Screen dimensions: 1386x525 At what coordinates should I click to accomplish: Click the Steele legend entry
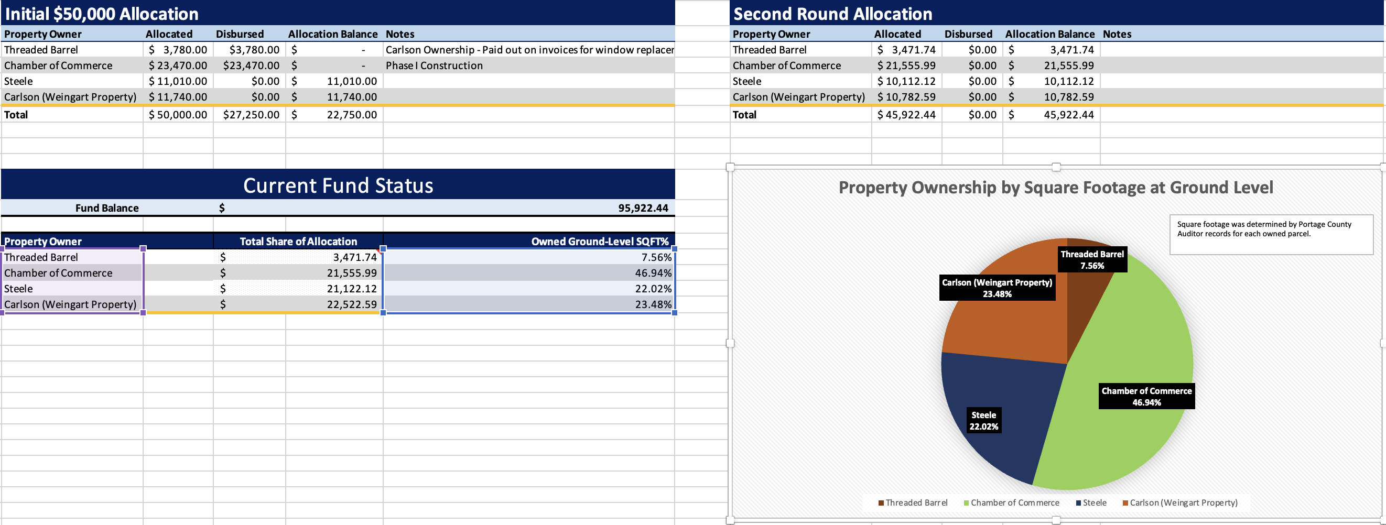1091,502
